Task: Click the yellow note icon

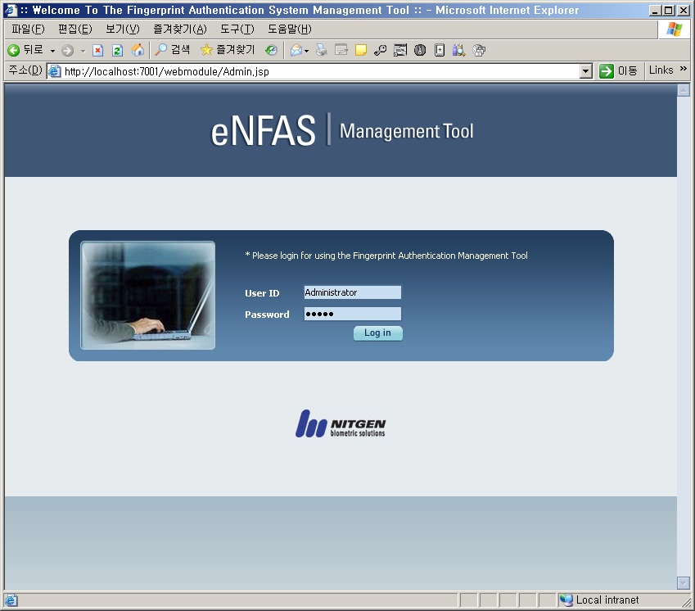Action: (x=361, y=50)
